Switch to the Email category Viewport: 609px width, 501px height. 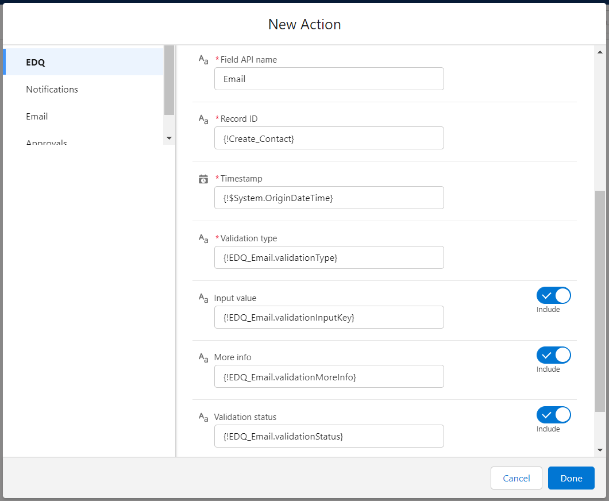37,116
